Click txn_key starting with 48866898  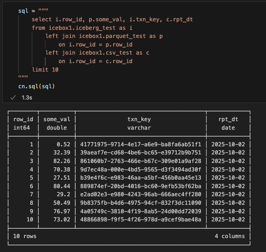click(x=141, y=219)
